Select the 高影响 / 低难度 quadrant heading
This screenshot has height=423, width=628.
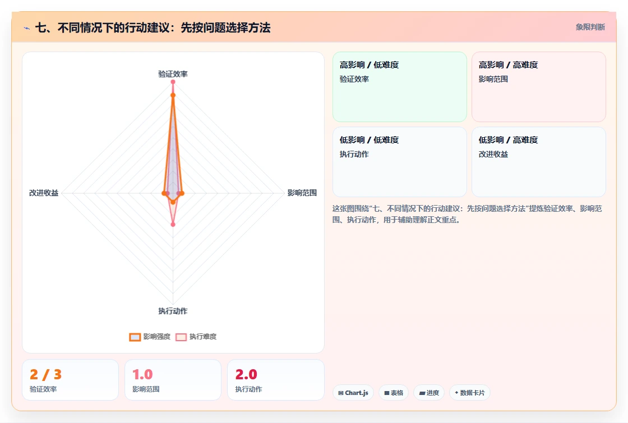click(369, 65)
